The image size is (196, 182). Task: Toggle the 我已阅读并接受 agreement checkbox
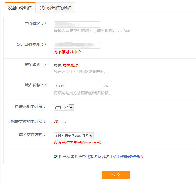(x=55, y=157)
